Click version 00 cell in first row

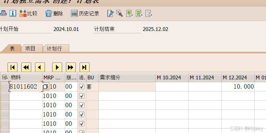coord(71,87)
